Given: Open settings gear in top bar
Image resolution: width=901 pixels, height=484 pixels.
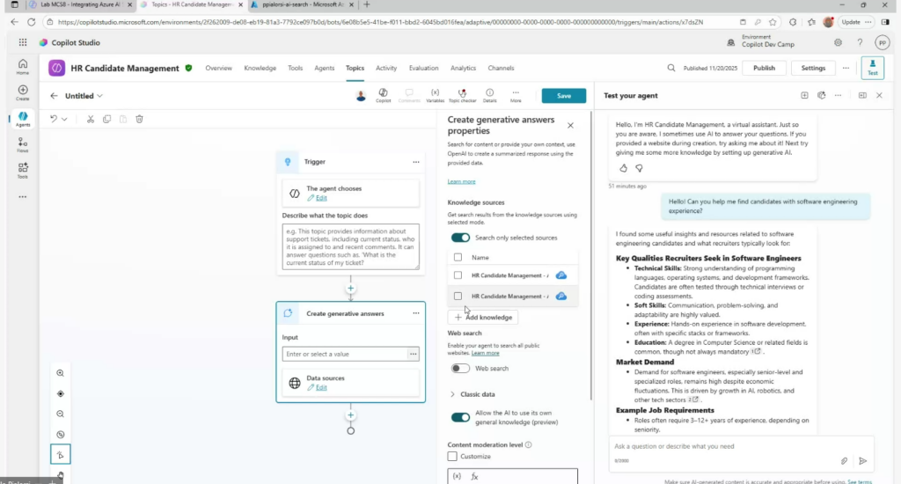Looking at the screenshot, I should click(x=838, y=42).
